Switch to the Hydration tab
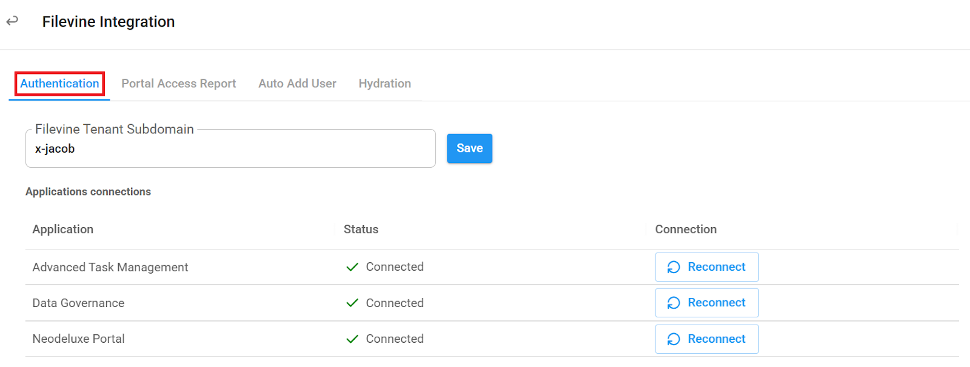This screenshot has width=970, height=367. click(384, 84)
